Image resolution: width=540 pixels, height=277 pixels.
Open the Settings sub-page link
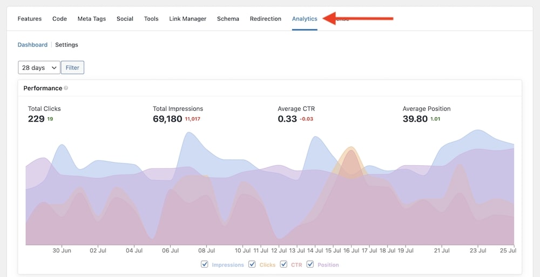pos(66,45)
